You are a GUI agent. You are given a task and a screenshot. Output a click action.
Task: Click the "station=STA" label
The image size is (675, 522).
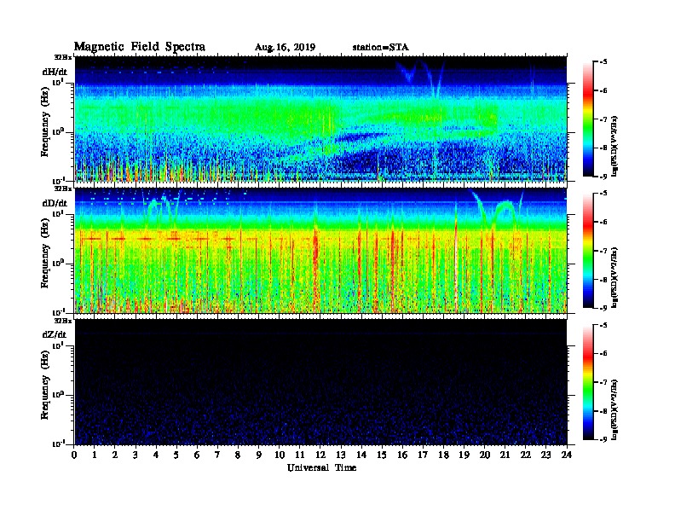[381, 48]
